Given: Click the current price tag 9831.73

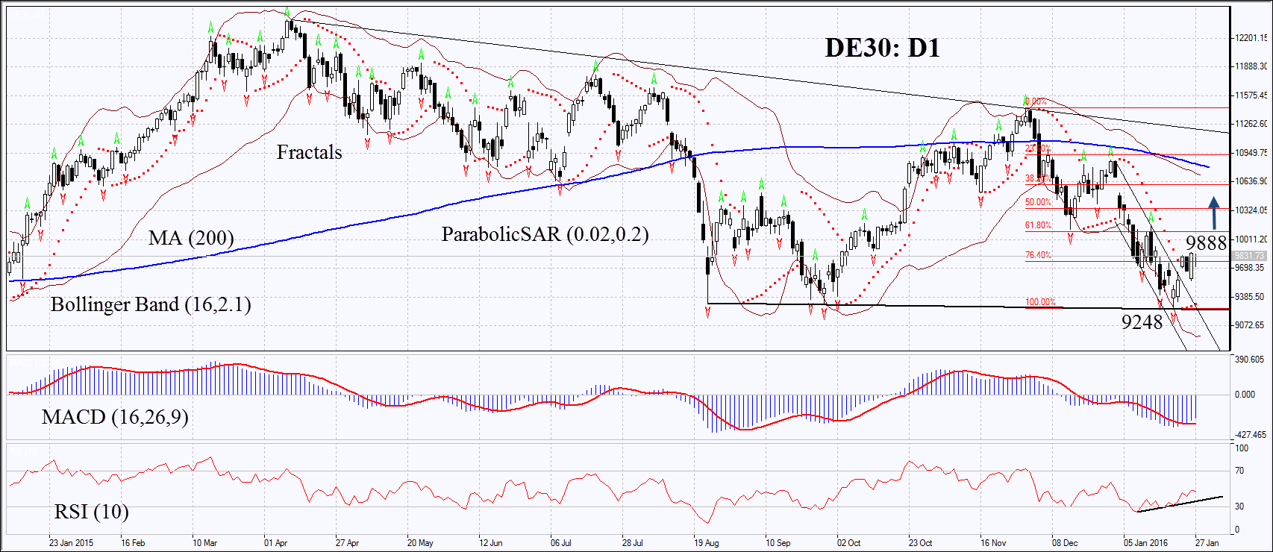Looking at the screenshot, I should click(x=1250, y=255).
